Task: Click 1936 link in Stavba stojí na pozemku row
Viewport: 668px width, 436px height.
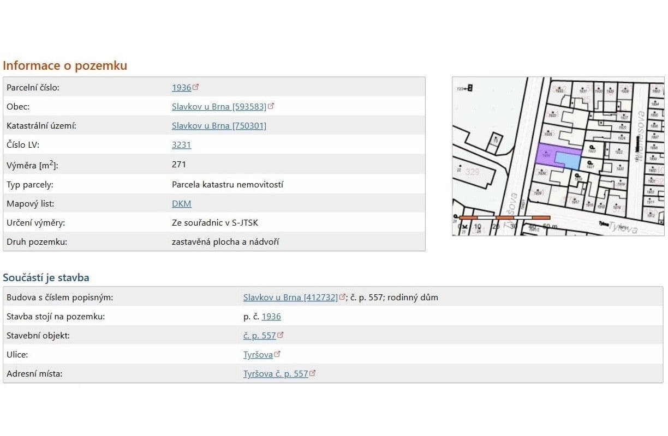Action: click(x=271, y=317)
